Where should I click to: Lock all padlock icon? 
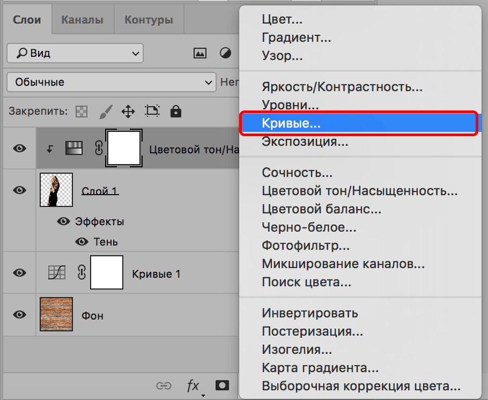point(175,112)
